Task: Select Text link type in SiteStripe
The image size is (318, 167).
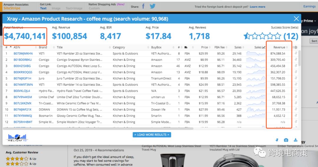Action: point(43,8)
